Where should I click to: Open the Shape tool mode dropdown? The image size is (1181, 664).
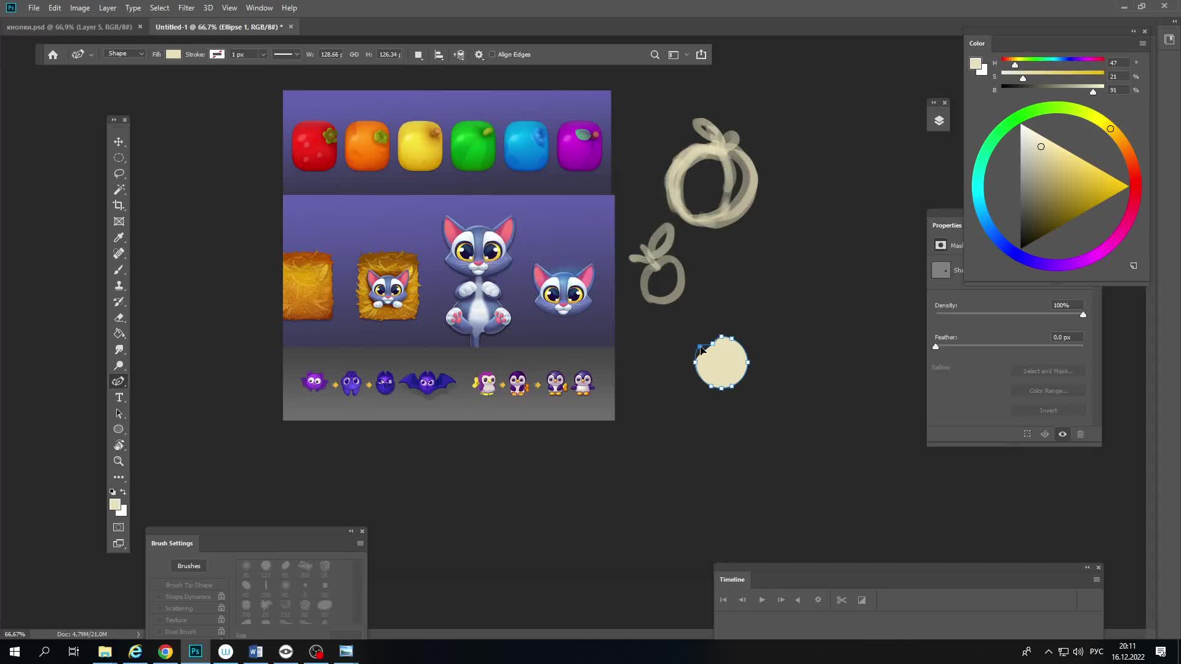[x=125, y=54]
